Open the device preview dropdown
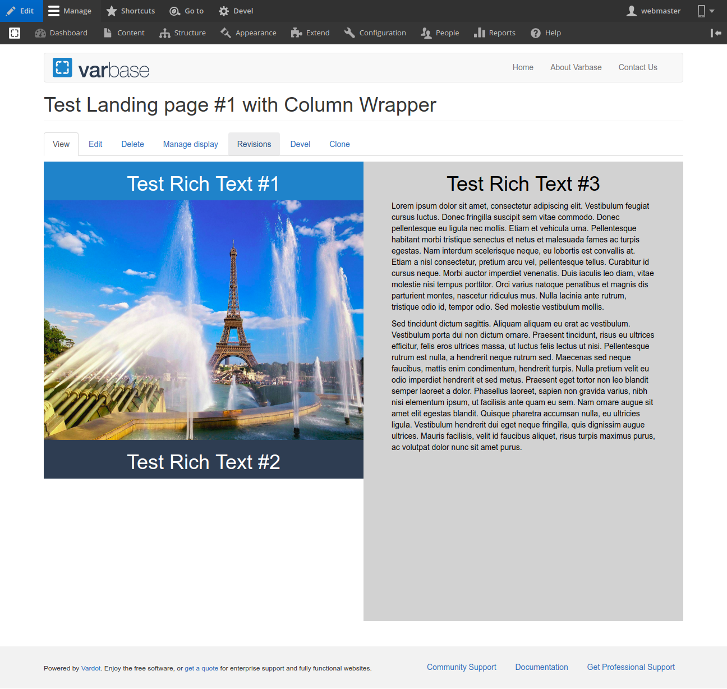 point(706,11)
